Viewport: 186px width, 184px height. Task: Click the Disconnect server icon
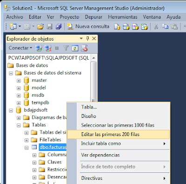click(x=48, y=48)
